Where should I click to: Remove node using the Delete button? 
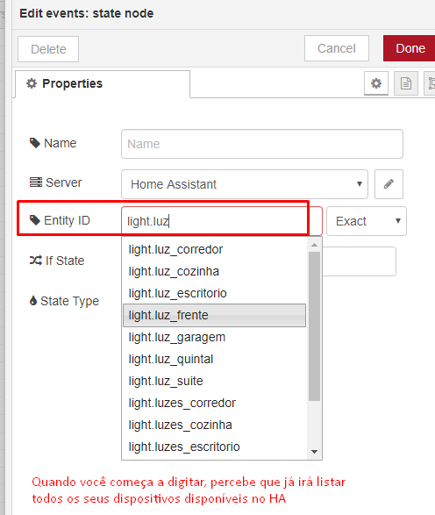click(x=48, y=49)
